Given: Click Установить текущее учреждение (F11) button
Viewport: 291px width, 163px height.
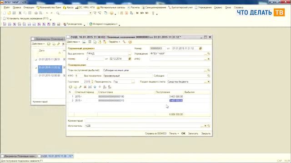Looking at the screenshot, I should 26,19.
